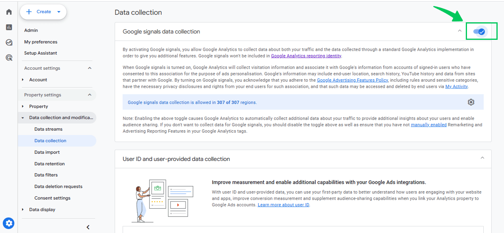The image size is (504, 233).
Task: Open the Home icon in left rail
Action: (x=9, y=12)
